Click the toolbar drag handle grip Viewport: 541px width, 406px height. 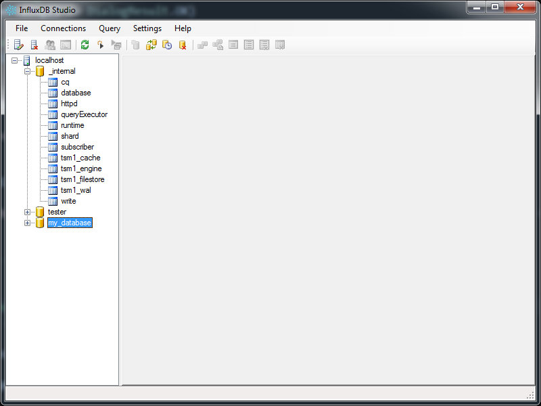point(8,45)
